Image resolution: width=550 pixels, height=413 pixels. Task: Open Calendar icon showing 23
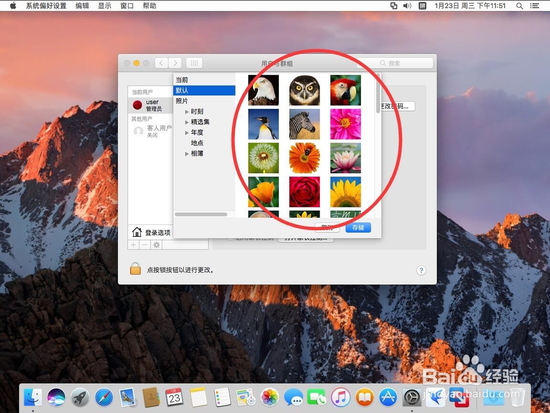(174, 397)
